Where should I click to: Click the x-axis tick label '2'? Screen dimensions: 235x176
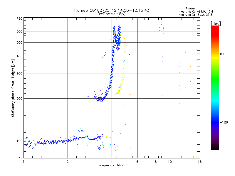point(68,162)
